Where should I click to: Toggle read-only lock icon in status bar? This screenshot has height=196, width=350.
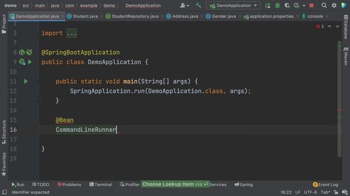(x=336, y=192)
